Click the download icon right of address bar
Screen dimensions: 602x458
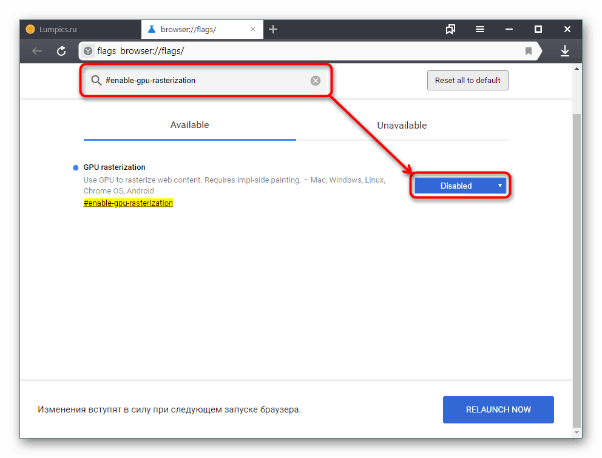pos(565,51)
